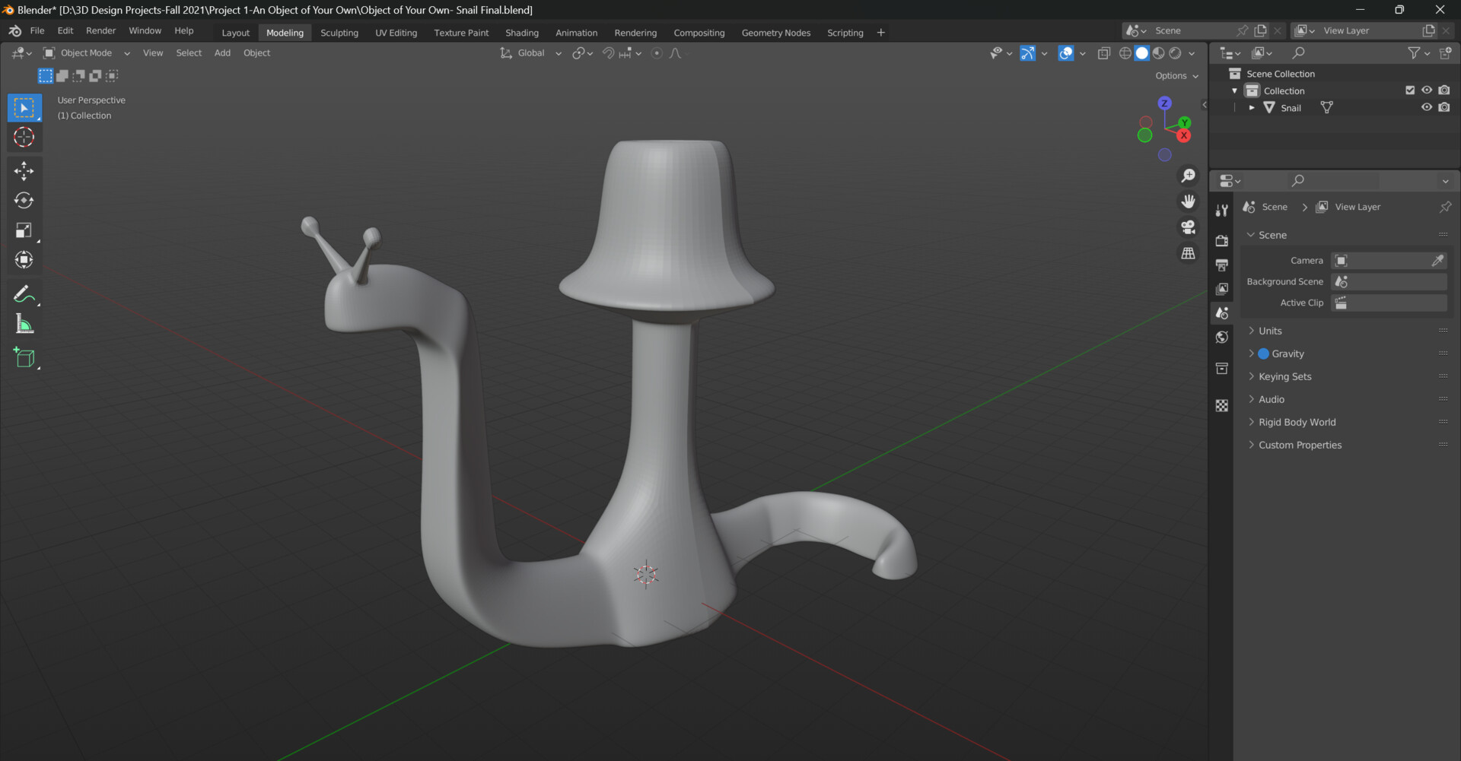Choose the Measure ruler tool
The image size is (1461, 761).
[x=24, y=325]
